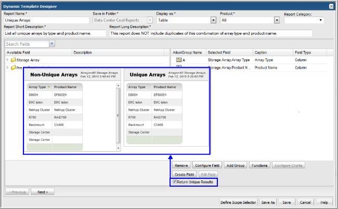
Task: Expand the Storage Array tree node
Action: coord(7,60)
